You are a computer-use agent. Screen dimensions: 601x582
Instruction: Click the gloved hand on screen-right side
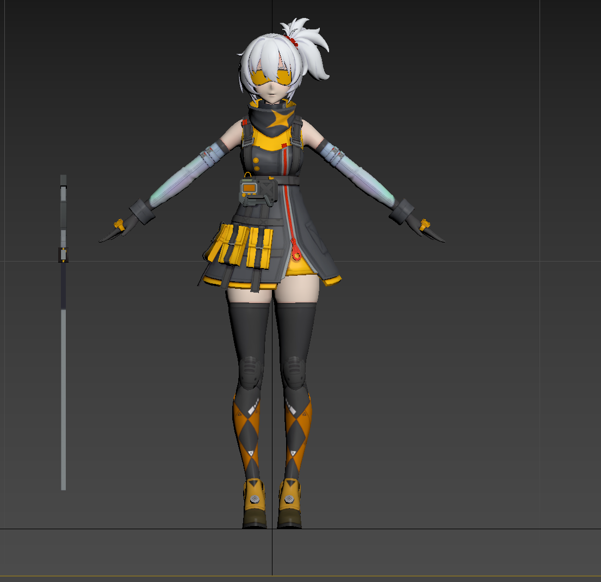(x=427, y=230)
